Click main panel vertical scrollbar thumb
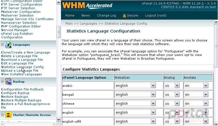The width and height of the screenshot is (218, 126). click(x=216, y=46)
